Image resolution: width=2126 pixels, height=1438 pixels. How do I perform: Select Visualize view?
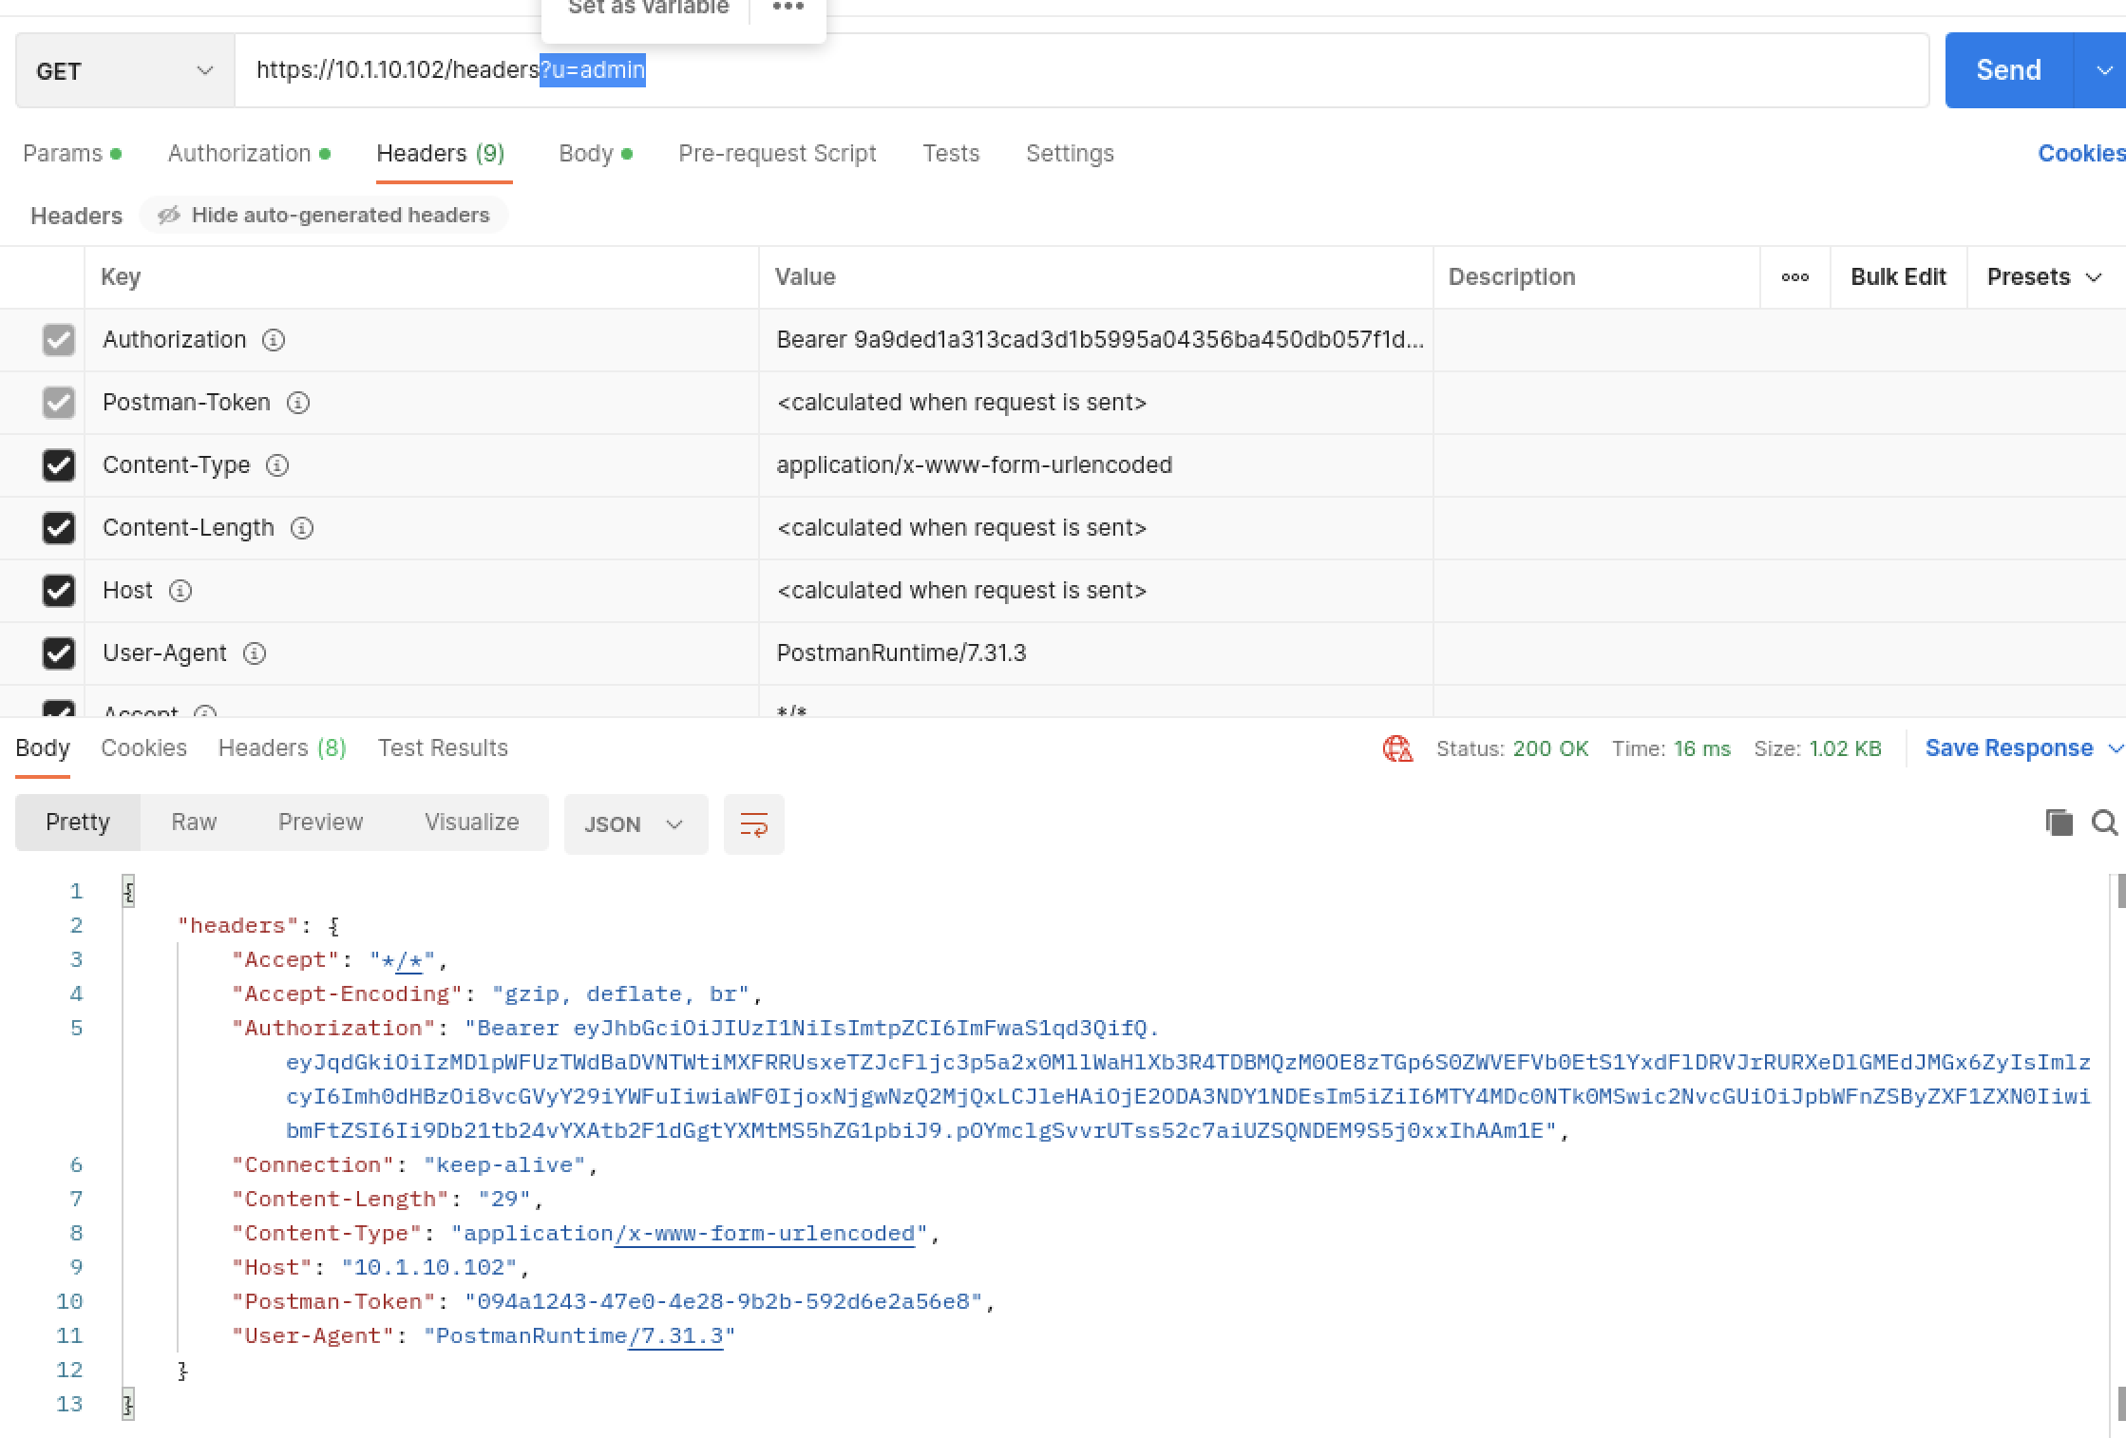pyautogui.click(x=471, y=823)
